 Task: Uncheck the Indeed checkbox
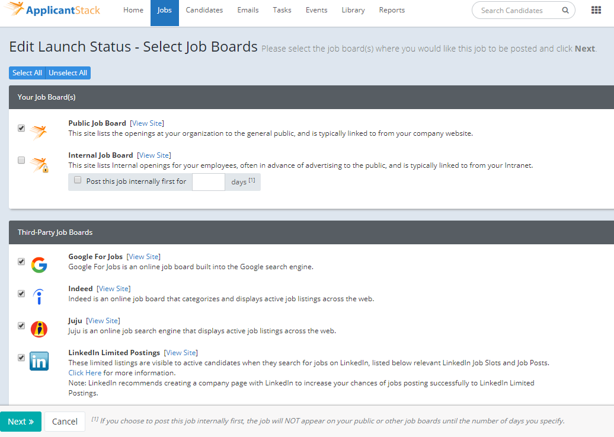[21, 294]
